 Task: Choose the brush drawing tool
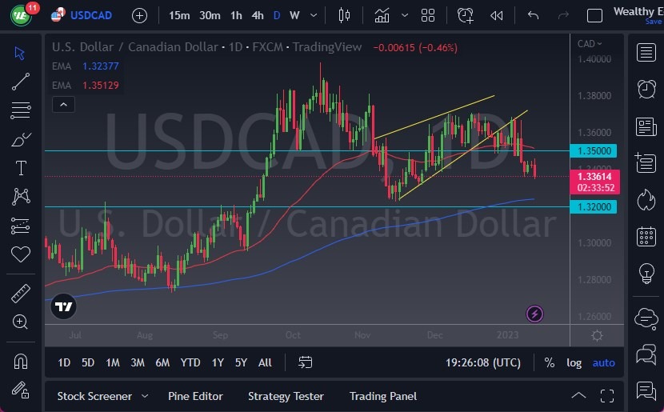pos(21,139)
